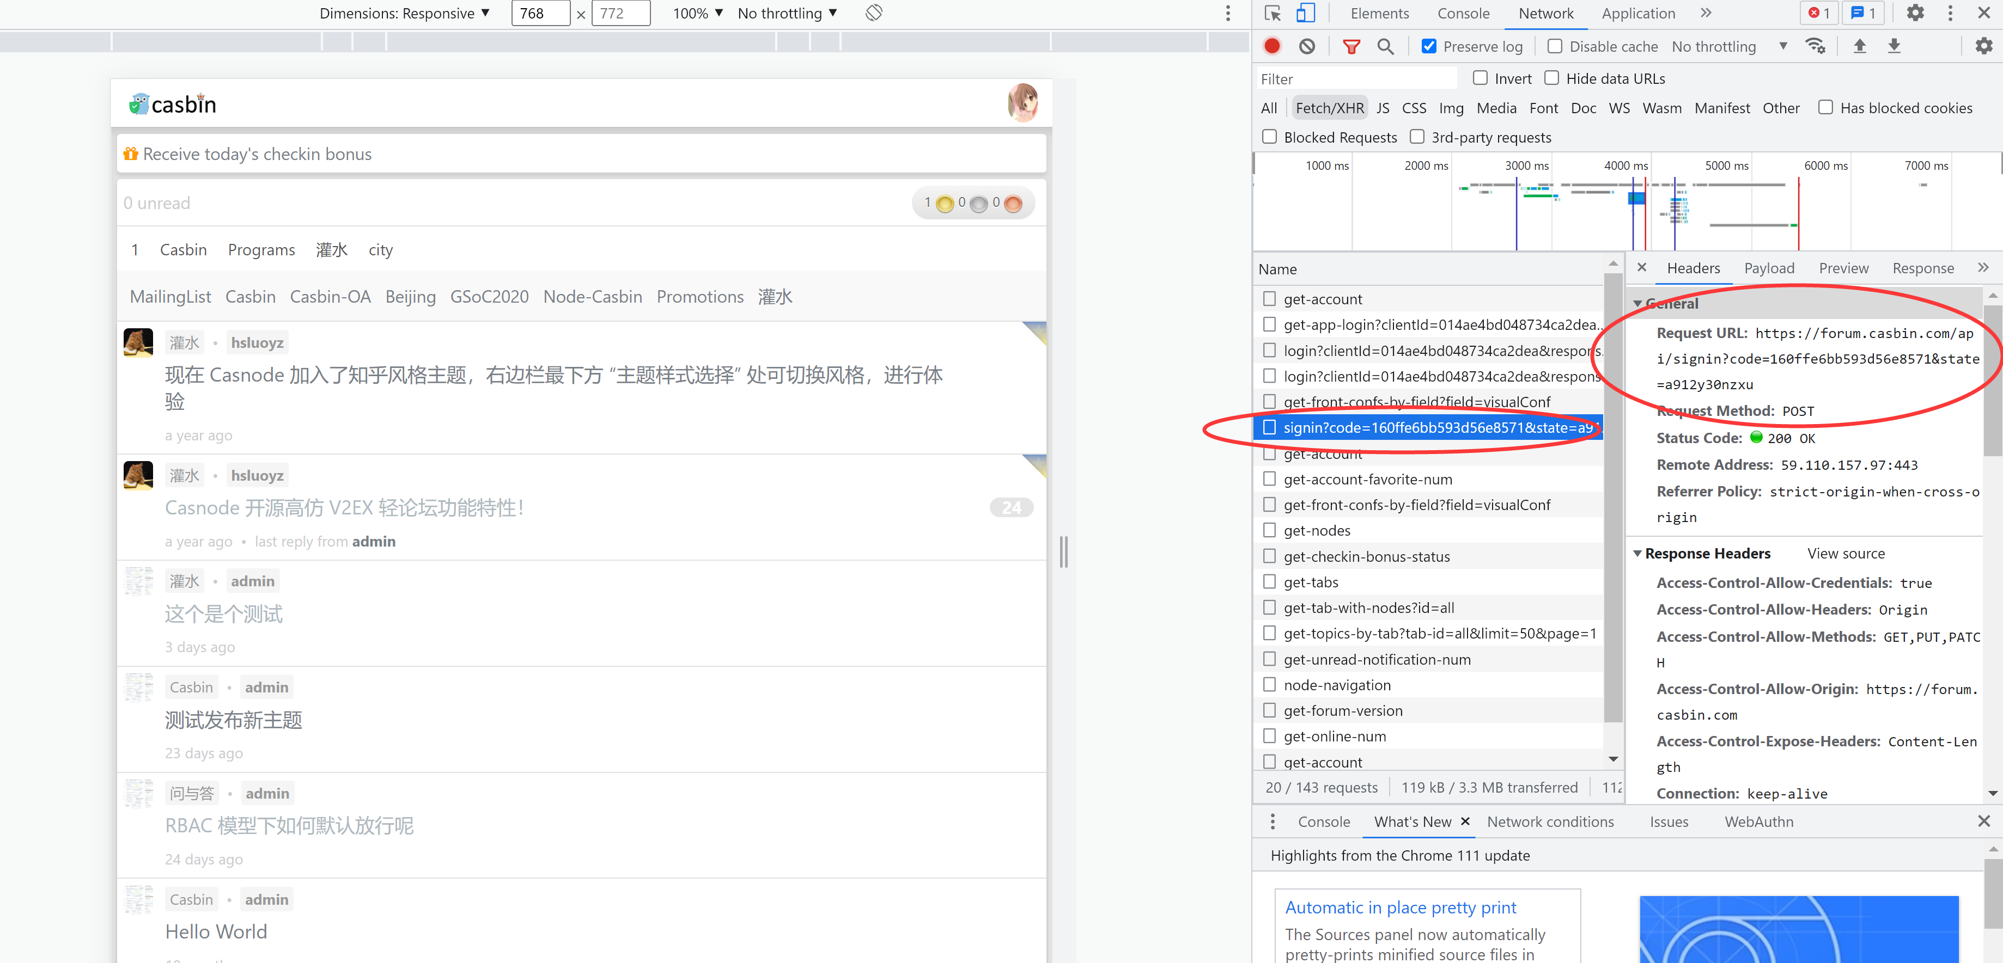Open the network request search icon
This screenshot has height=963, width=2003.
pos(1386,47)
